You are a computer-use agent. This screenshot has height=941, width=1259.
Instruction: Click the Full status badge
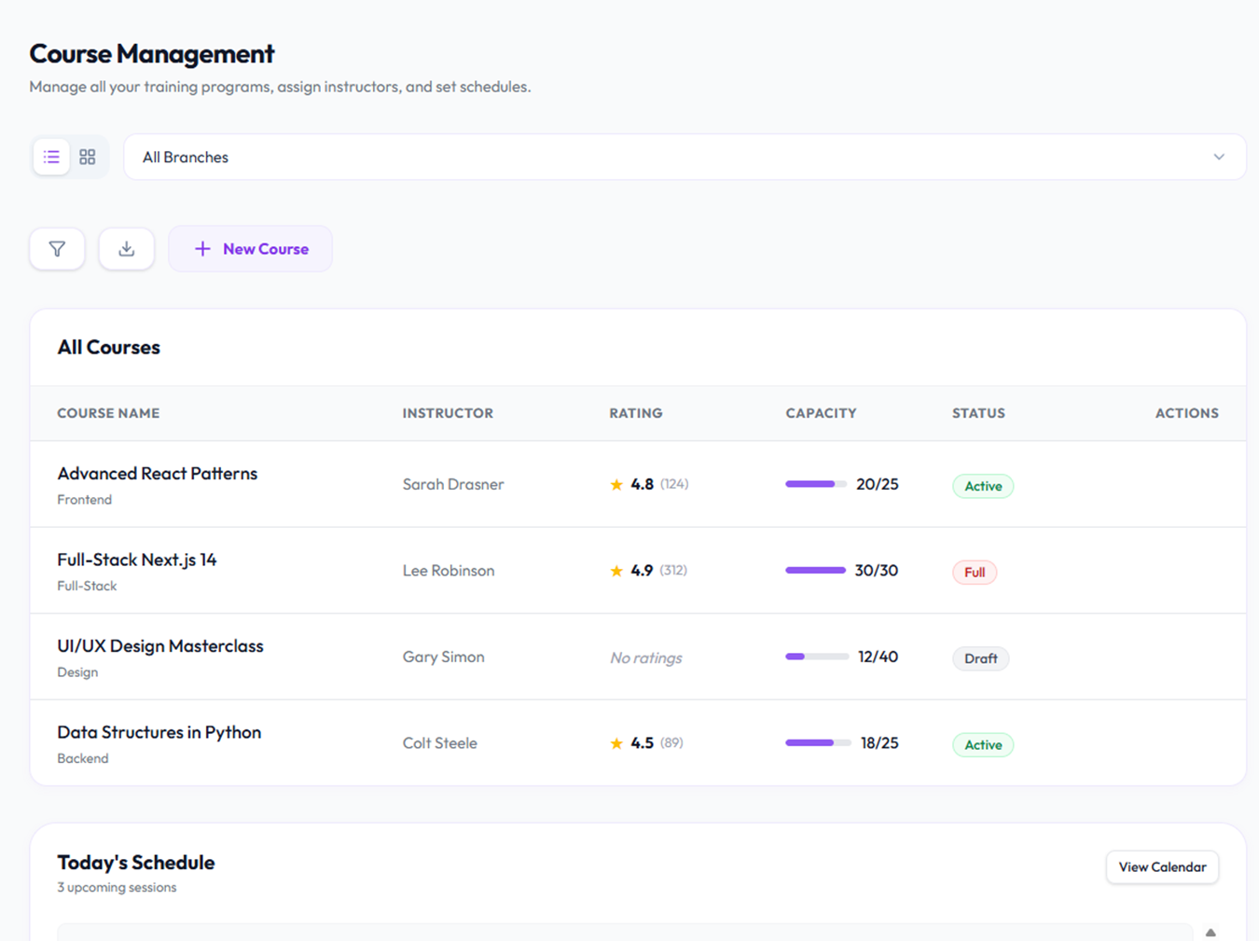click(975, 573)
